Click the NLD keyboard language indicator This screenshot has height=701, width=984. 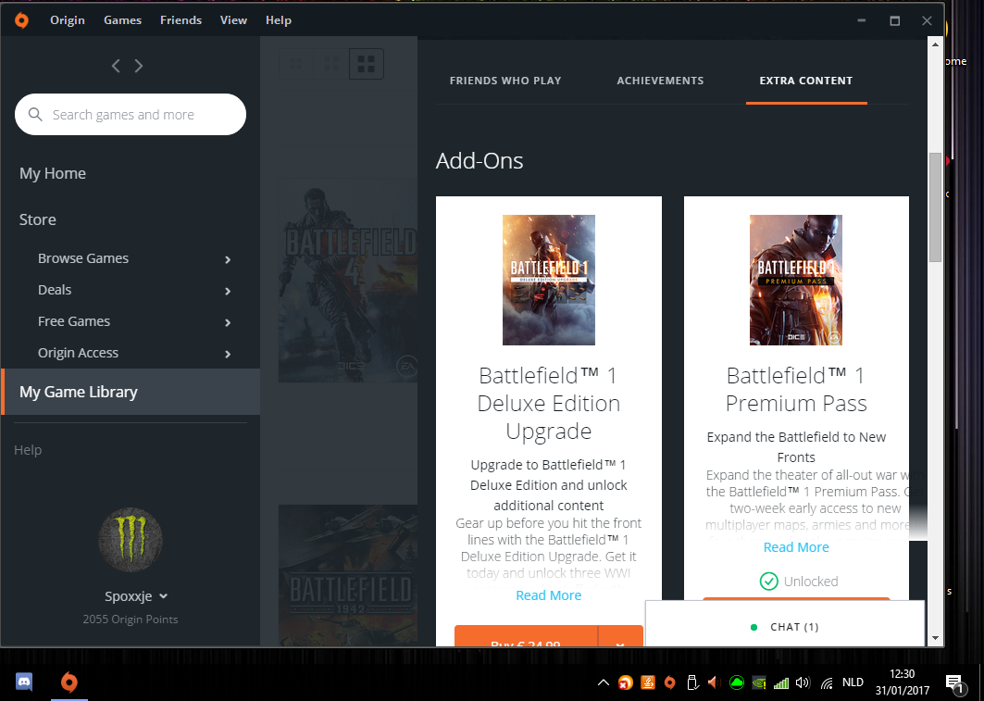(x=853, y=682)
